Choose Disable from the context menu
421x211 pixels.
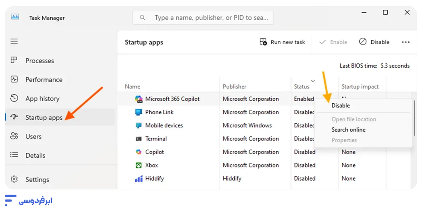point(340,105)
